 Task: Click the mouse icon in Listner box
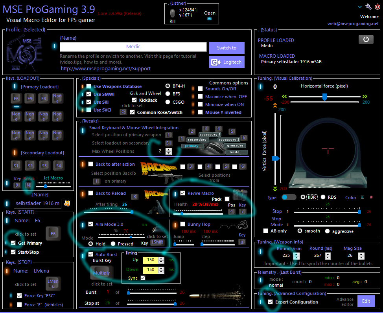pyautogui.click(x=173, y=13)
